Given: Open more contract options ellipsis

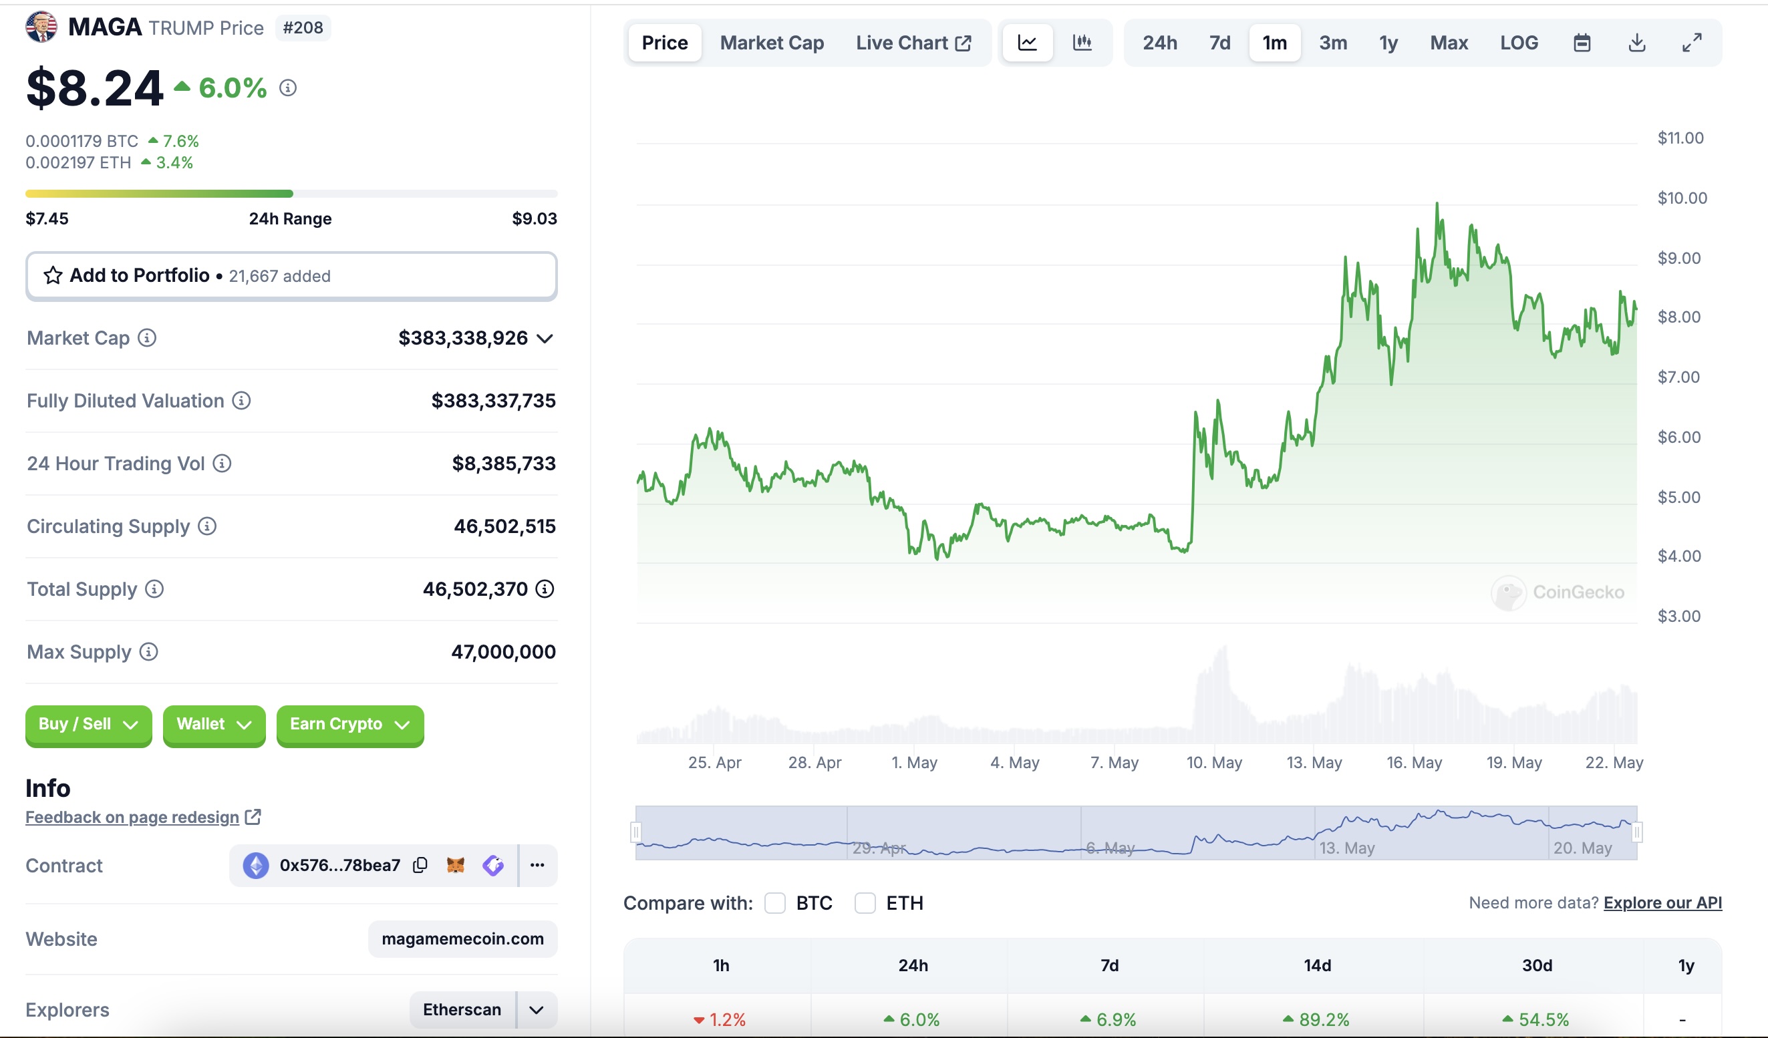Looking at the screenshot, I should (537, 866).
